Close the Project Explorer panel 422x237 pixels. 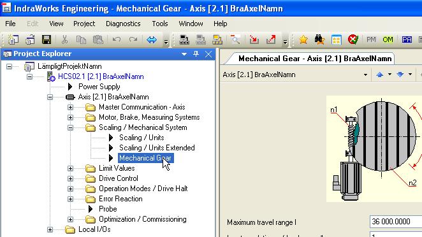click(208, 54)
